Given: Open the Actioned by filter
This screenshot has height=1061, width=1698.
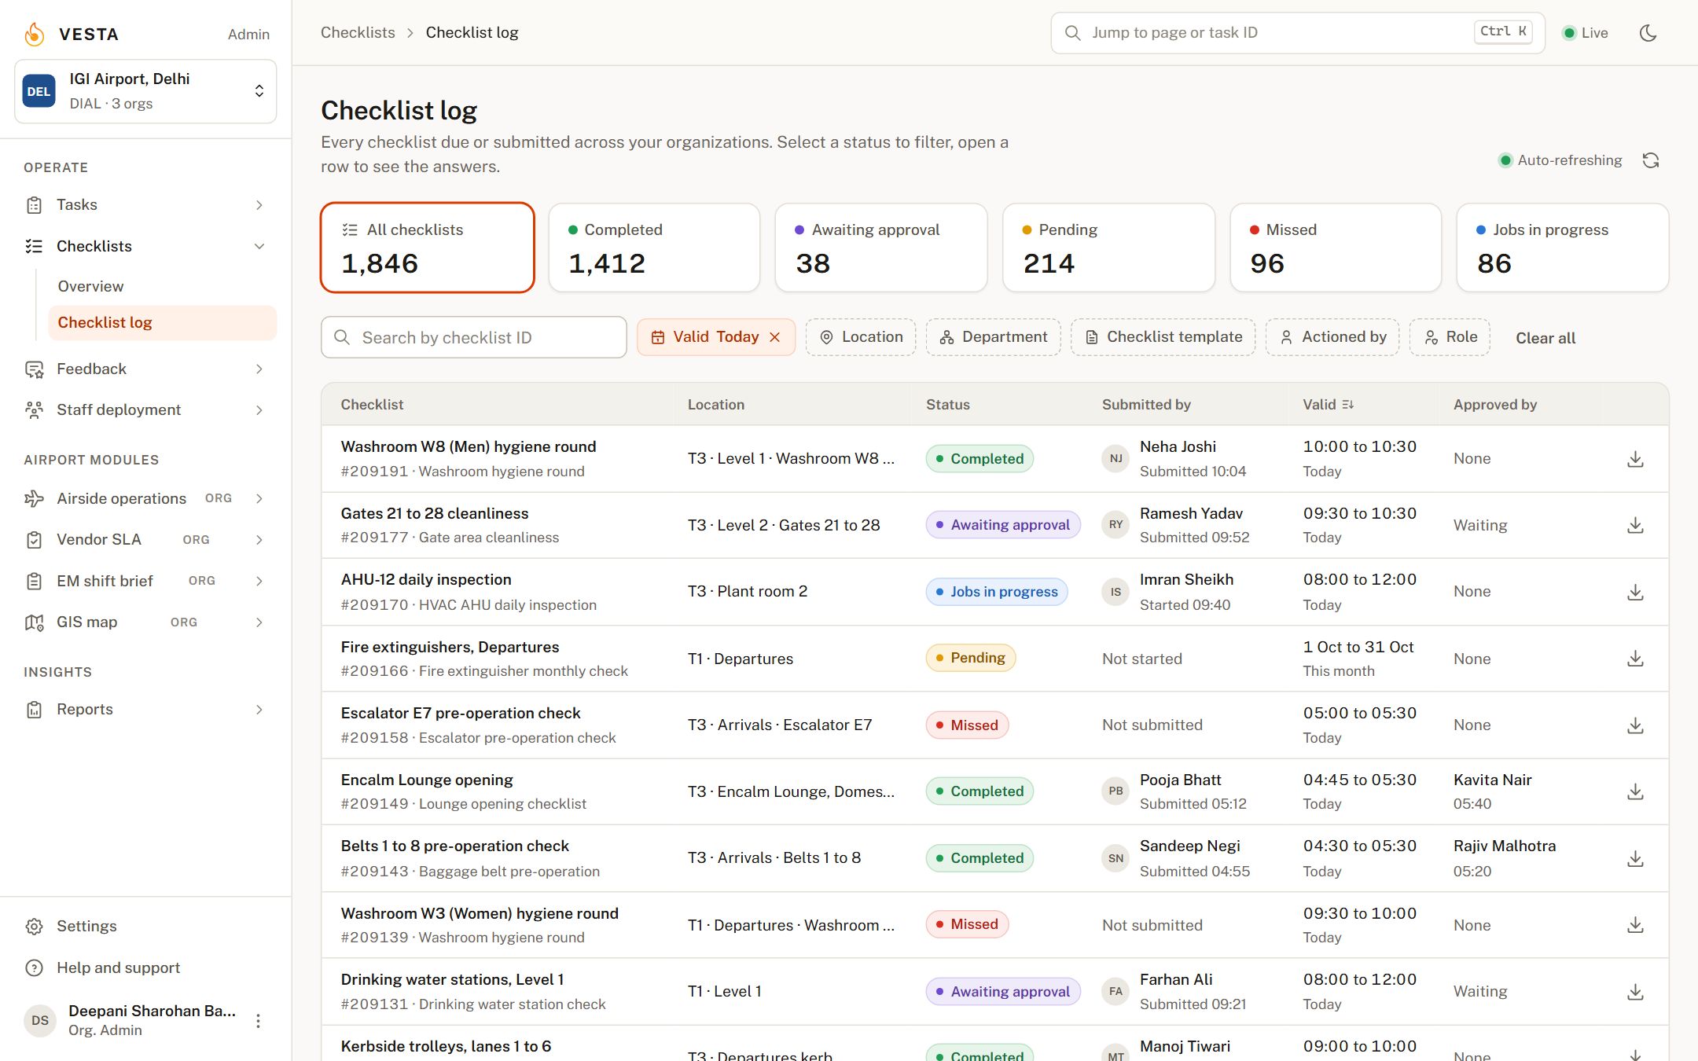Looking at the screenshot, I should pos(1332,337).
